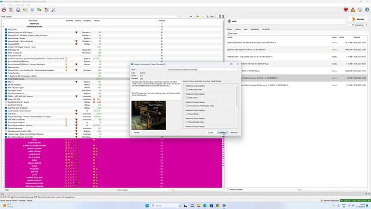Image resolution: width=371 pixels, height=209 pixels.
Task: Click flag icon on Address Library row
Action: pyautogui.click(x=77, y=33)
